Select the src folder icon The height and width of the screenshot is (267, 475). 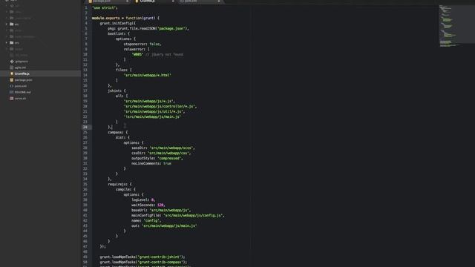[x=12, y=43]
